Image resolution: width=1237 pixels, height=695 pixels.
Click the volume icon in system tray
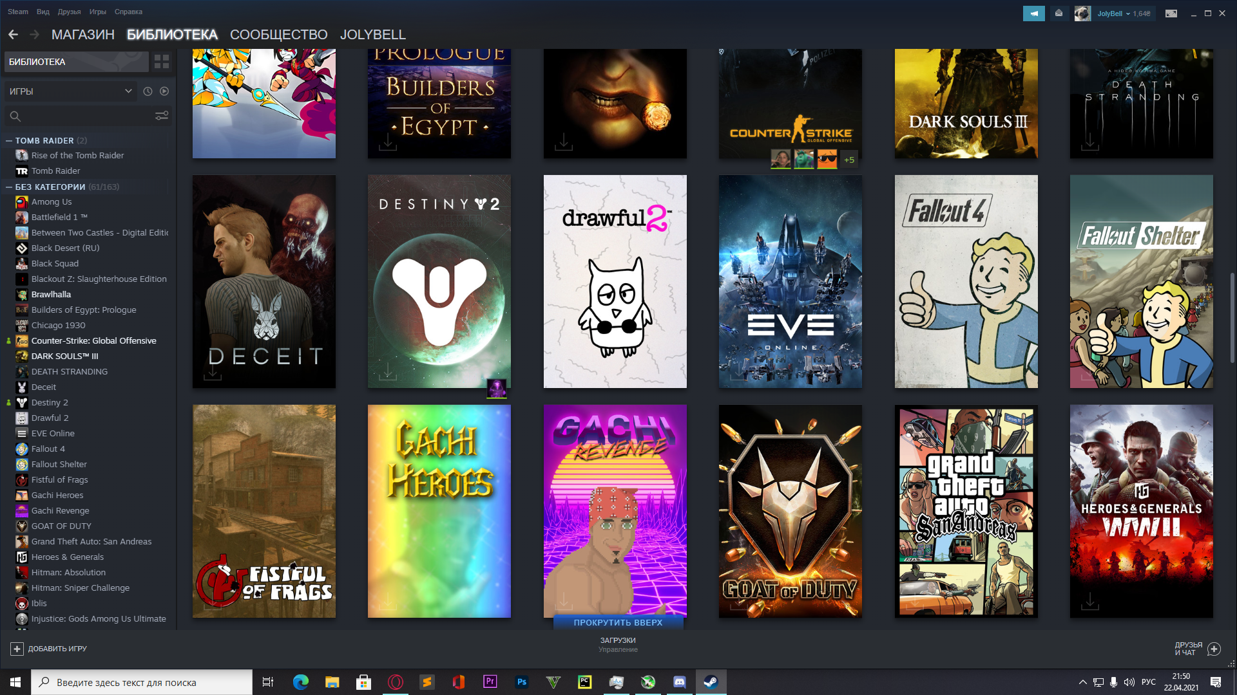click(x=1129, y=682)
